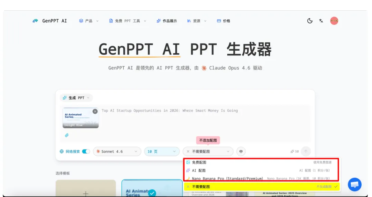Open the 10 页 page count dropdown

coord(162,152)
